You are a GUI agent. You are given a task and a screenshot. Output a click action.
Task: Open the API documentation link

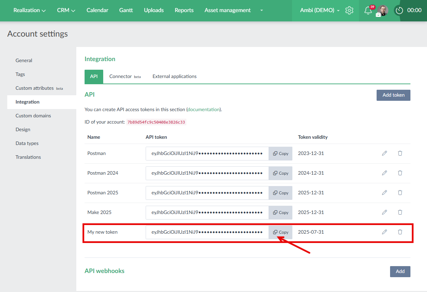[x=203, y=109]
